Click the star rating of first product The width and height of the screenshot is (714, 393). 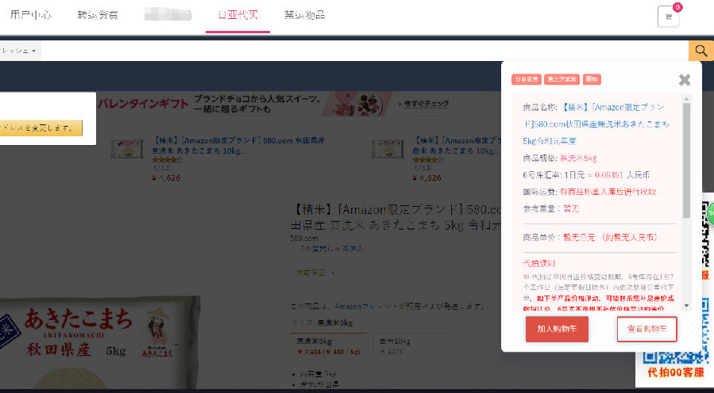tap(167, 160)
